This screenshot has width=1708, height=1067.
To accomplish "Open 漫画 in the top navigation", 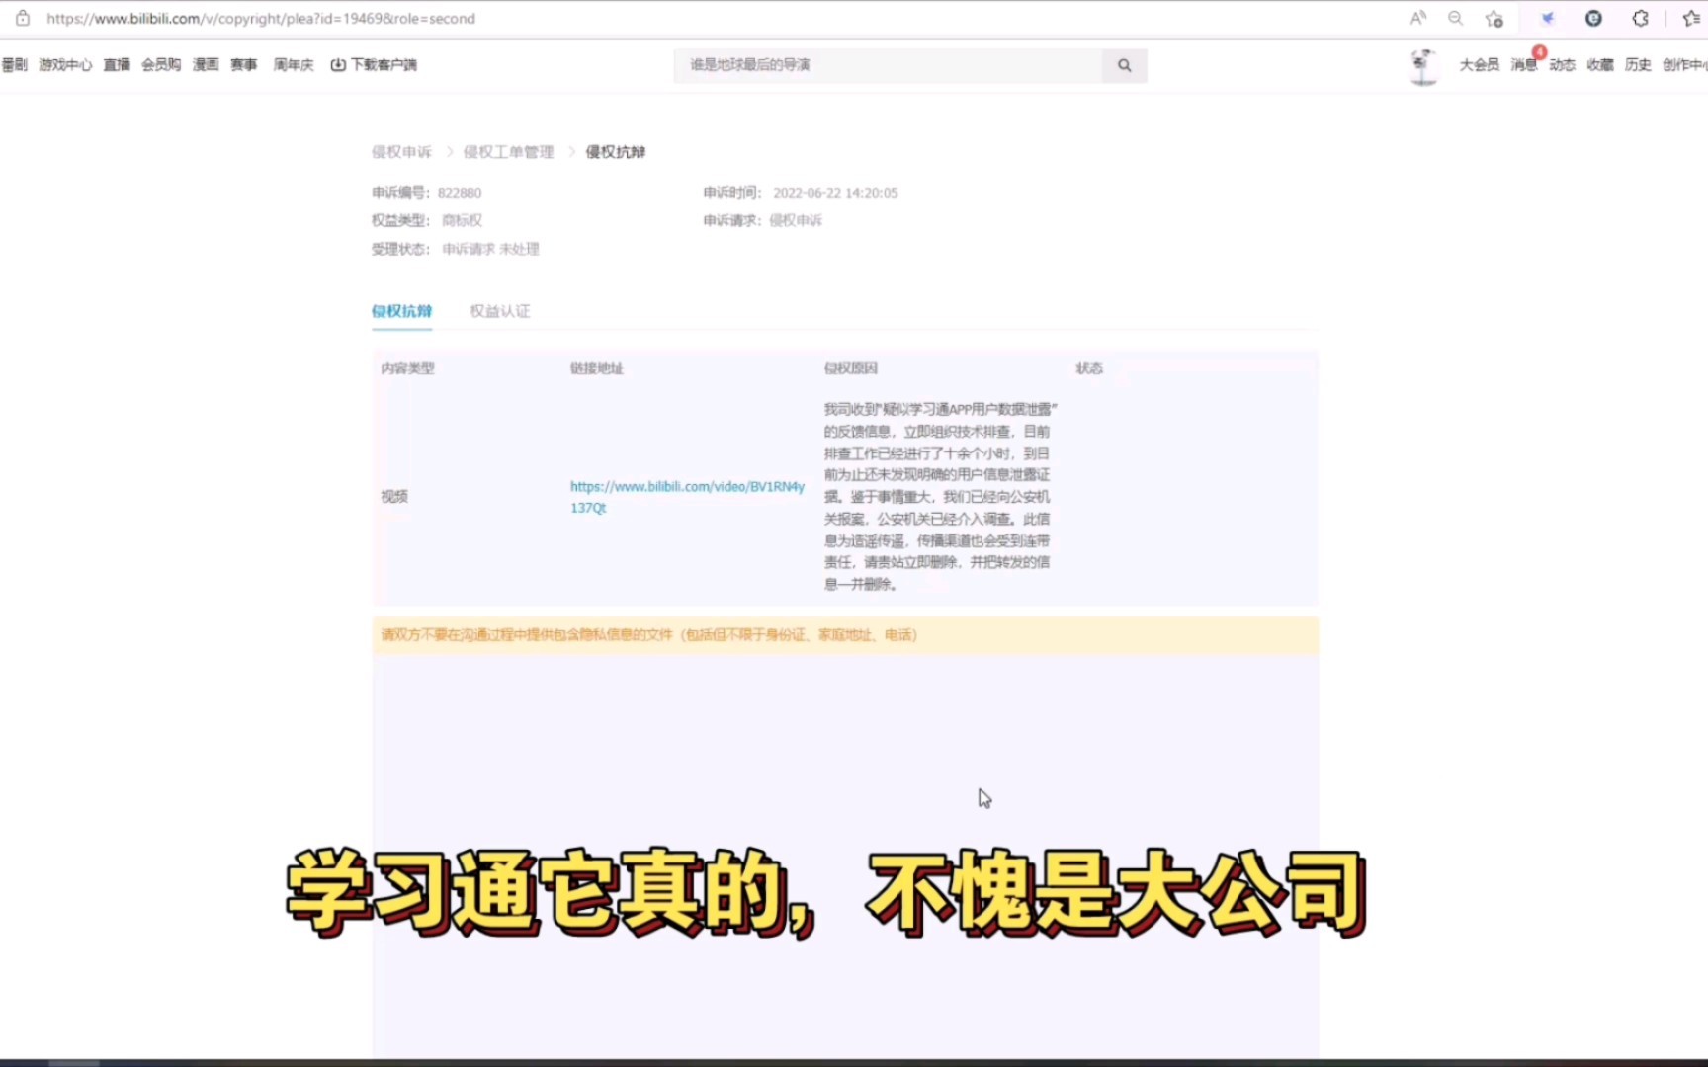I will (x=206, y=64).
